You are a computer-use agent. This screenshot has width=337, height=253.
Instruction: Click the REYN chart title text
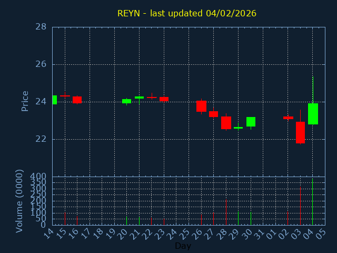click(186, 13)
